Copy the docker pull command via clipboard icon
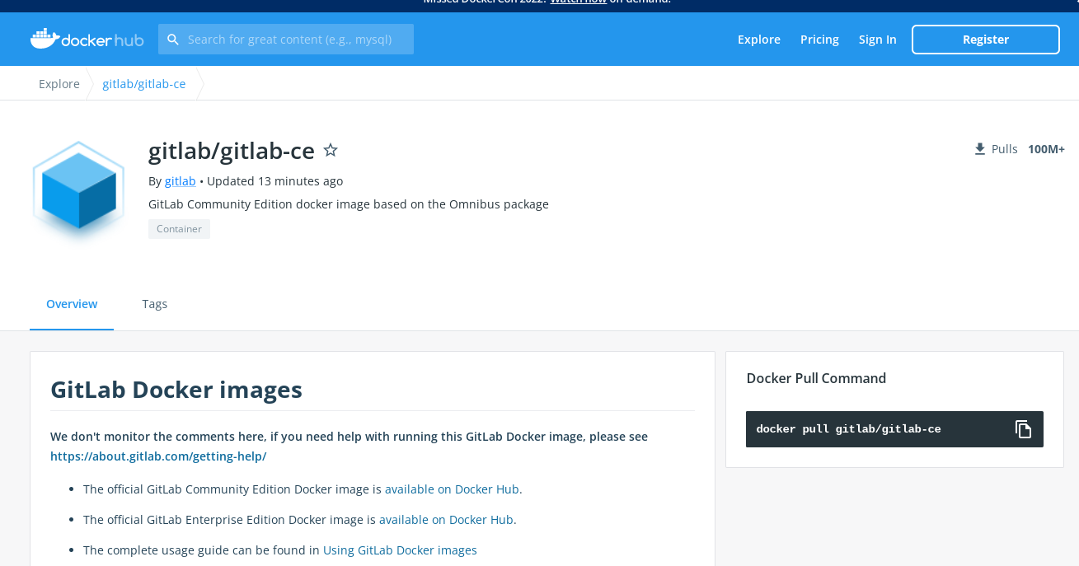 (x=1023, y=428)
